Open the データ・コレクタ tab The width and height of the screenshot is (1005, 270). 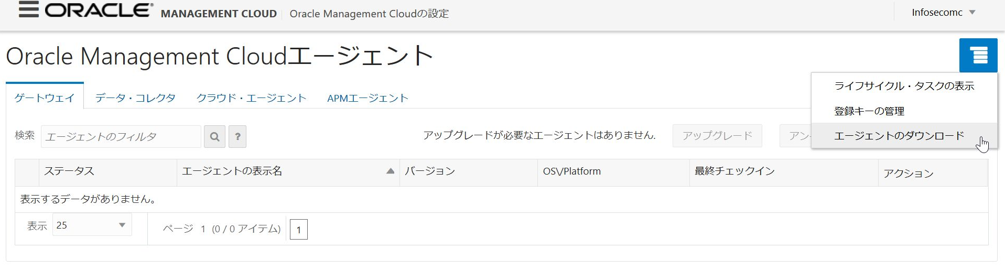[135, 98]
